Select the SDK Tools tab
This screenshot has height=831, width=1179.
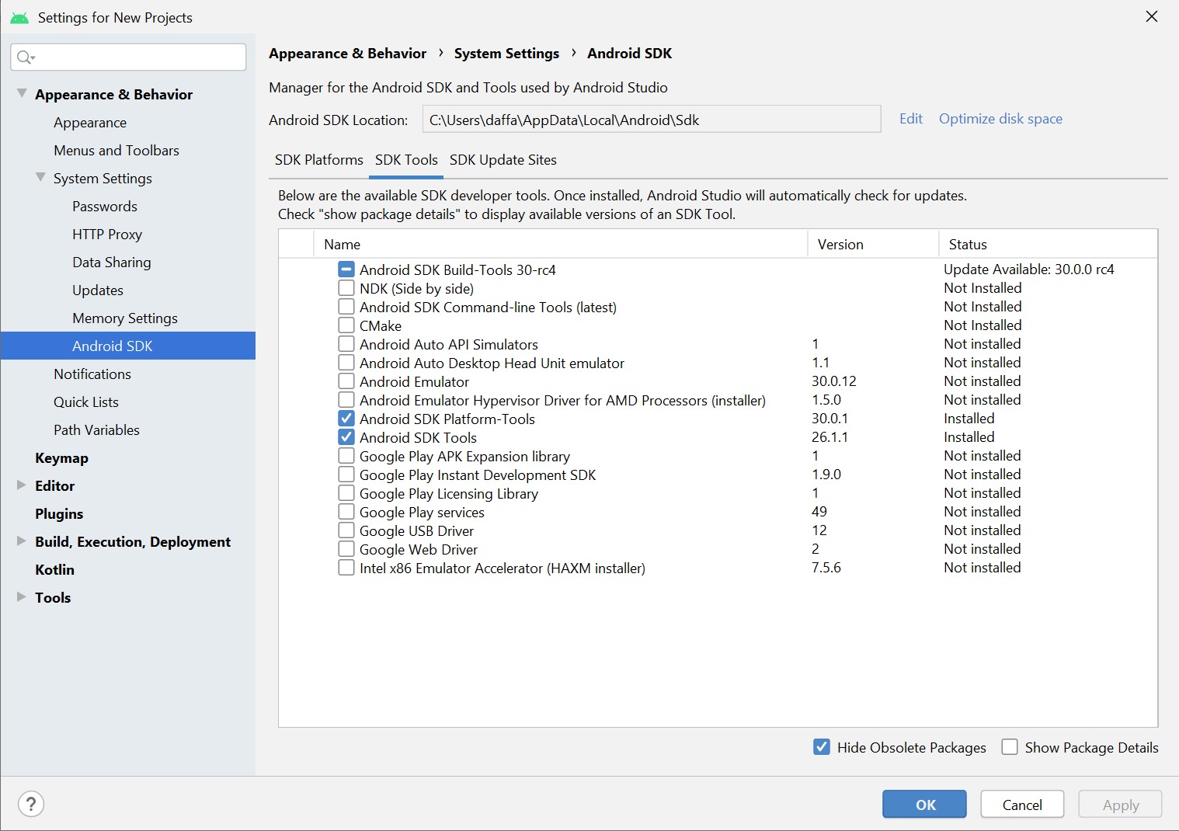[x=406, y=160]
